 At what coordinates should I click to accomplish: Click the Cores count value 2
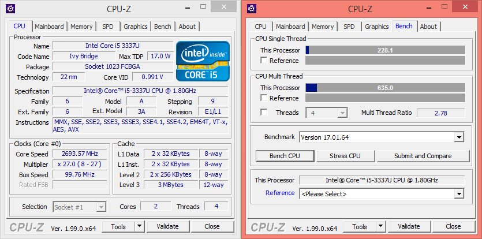[155, 206]
